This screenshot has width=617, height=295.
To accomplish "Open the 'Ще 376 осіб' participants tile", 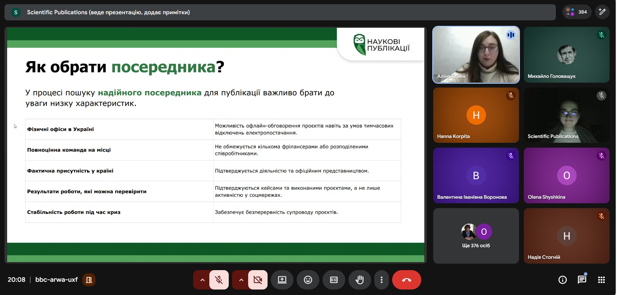I will coord(476,236).
